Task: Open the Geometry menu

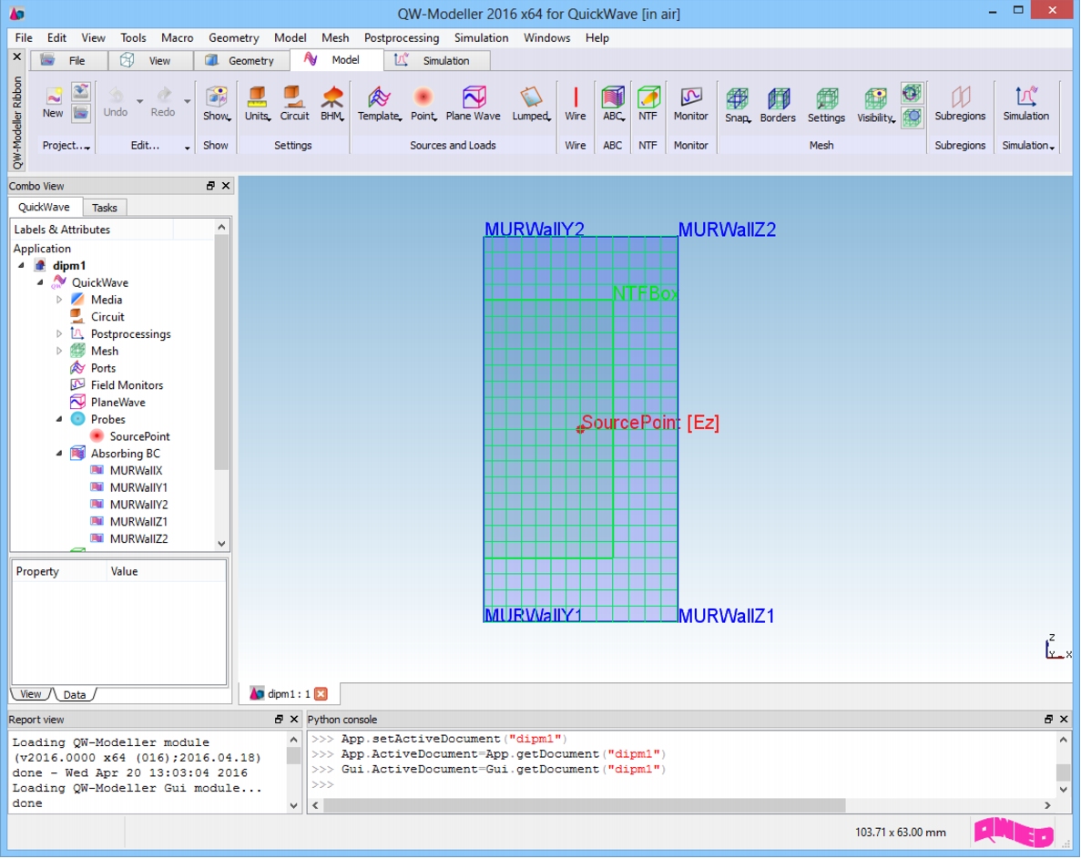Action: 234,38
